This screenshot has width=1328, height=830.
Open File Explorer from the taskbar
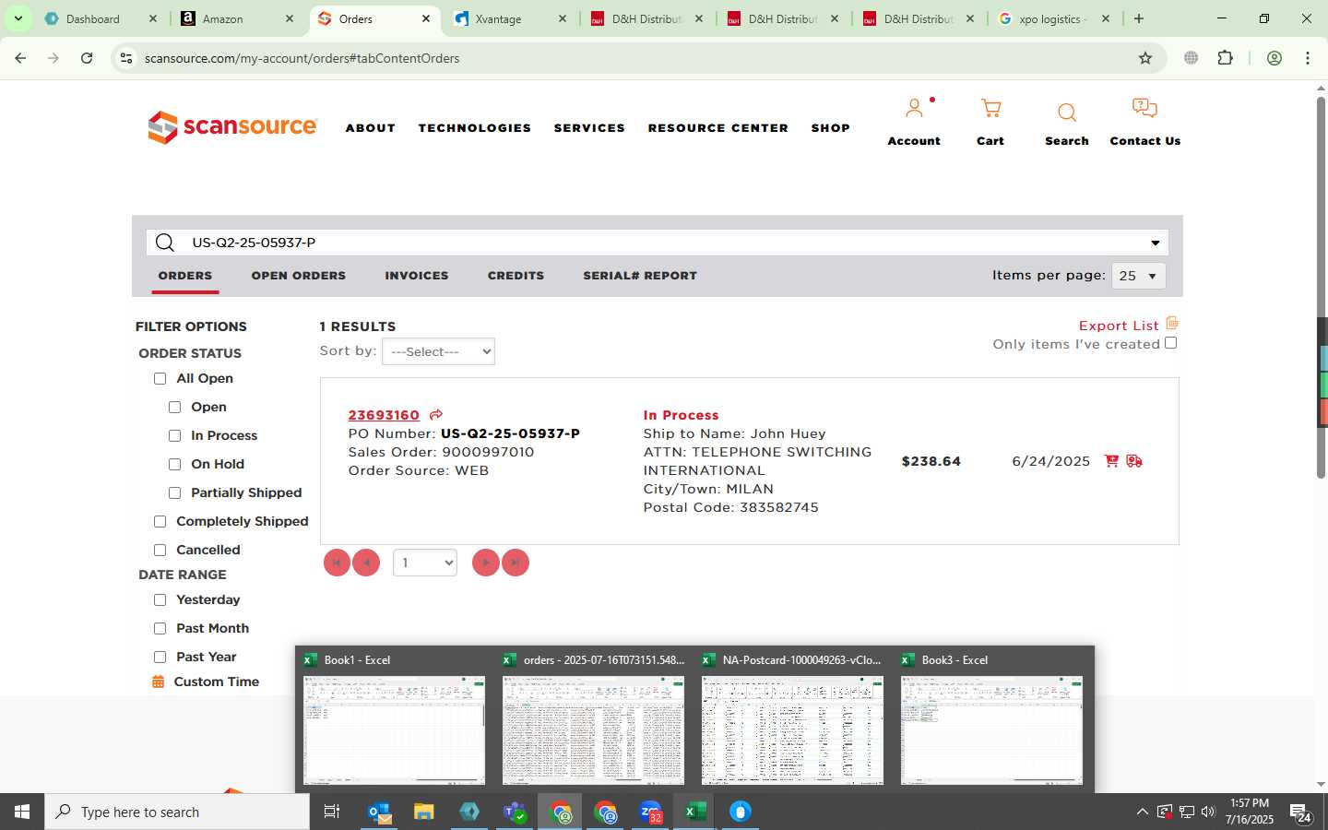[x=424, y=812]
